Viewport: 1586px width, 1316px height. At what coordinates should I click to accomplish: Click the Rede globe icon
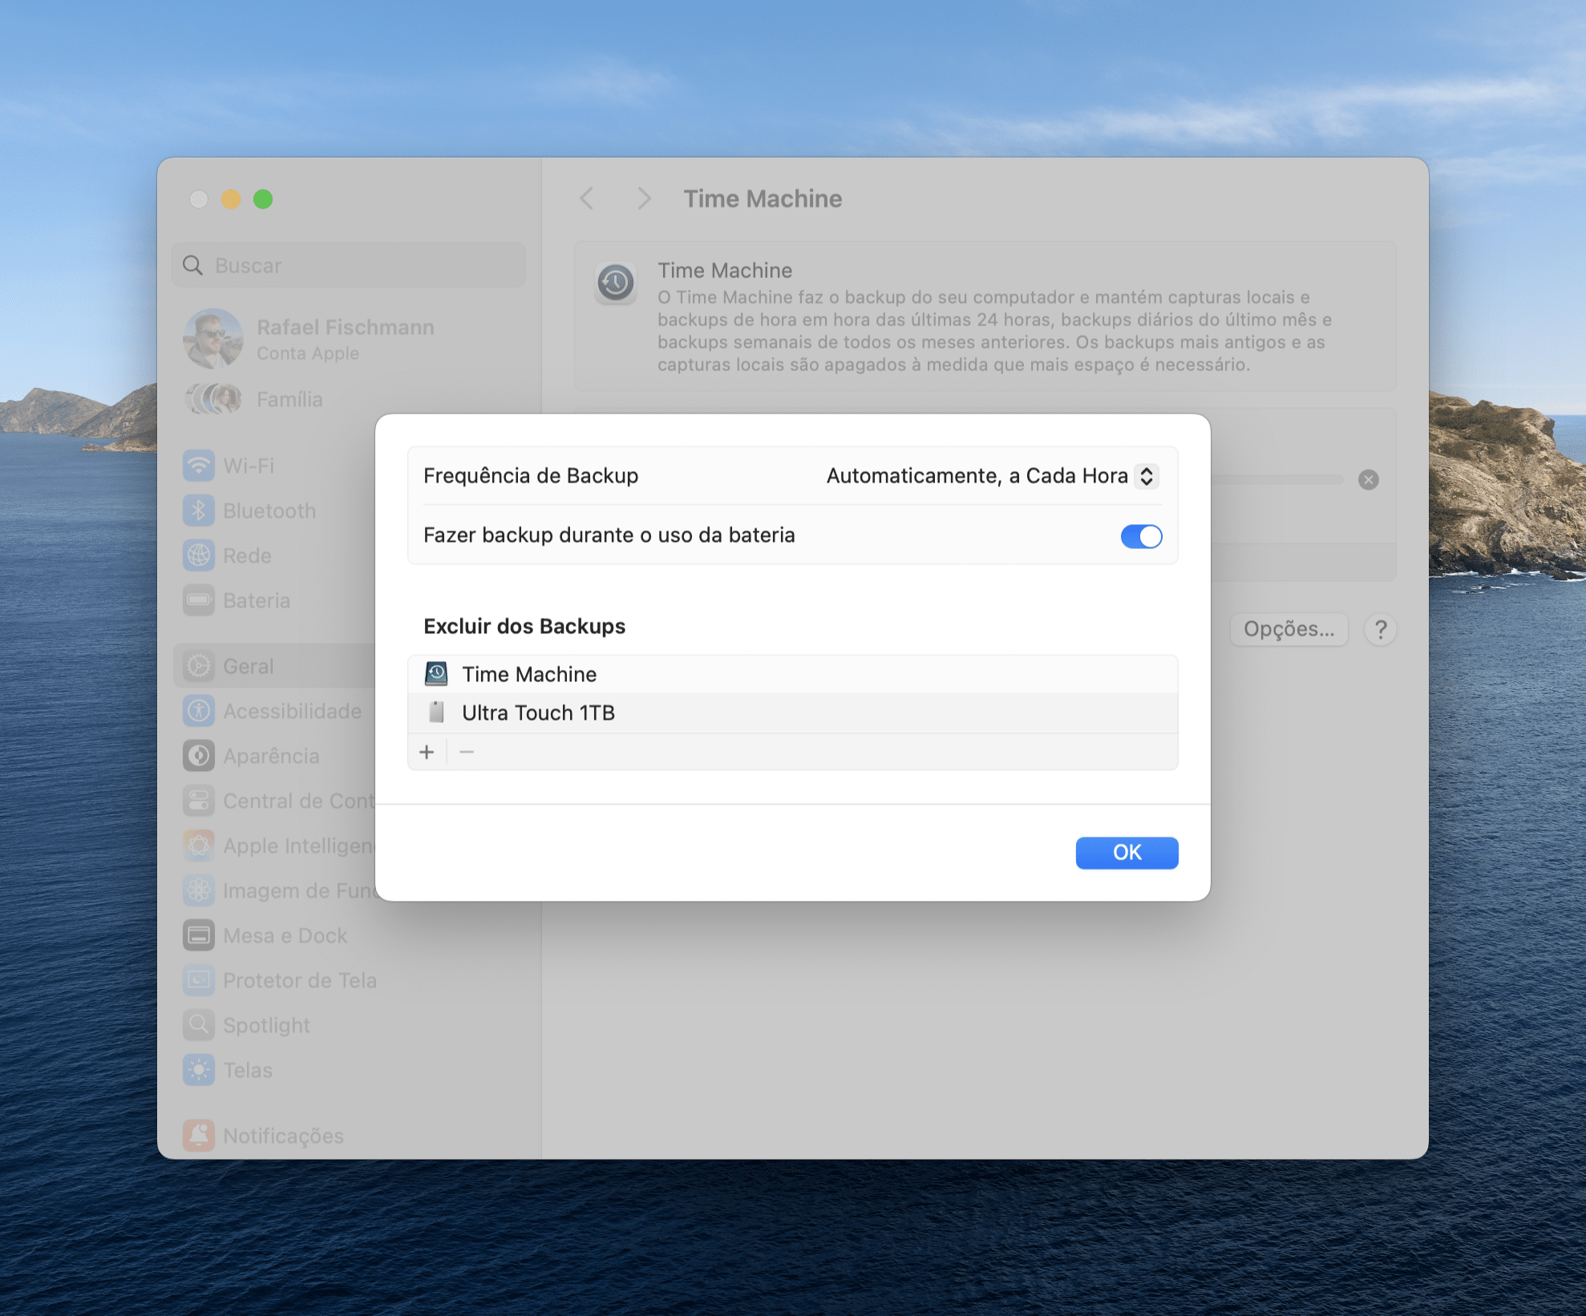(199, 555)
